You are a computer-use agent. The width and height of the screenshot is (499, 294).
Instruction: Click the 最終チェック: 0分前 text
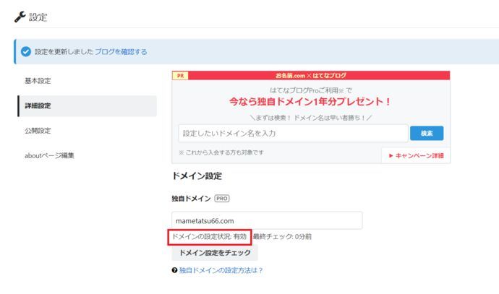[282, 236]
